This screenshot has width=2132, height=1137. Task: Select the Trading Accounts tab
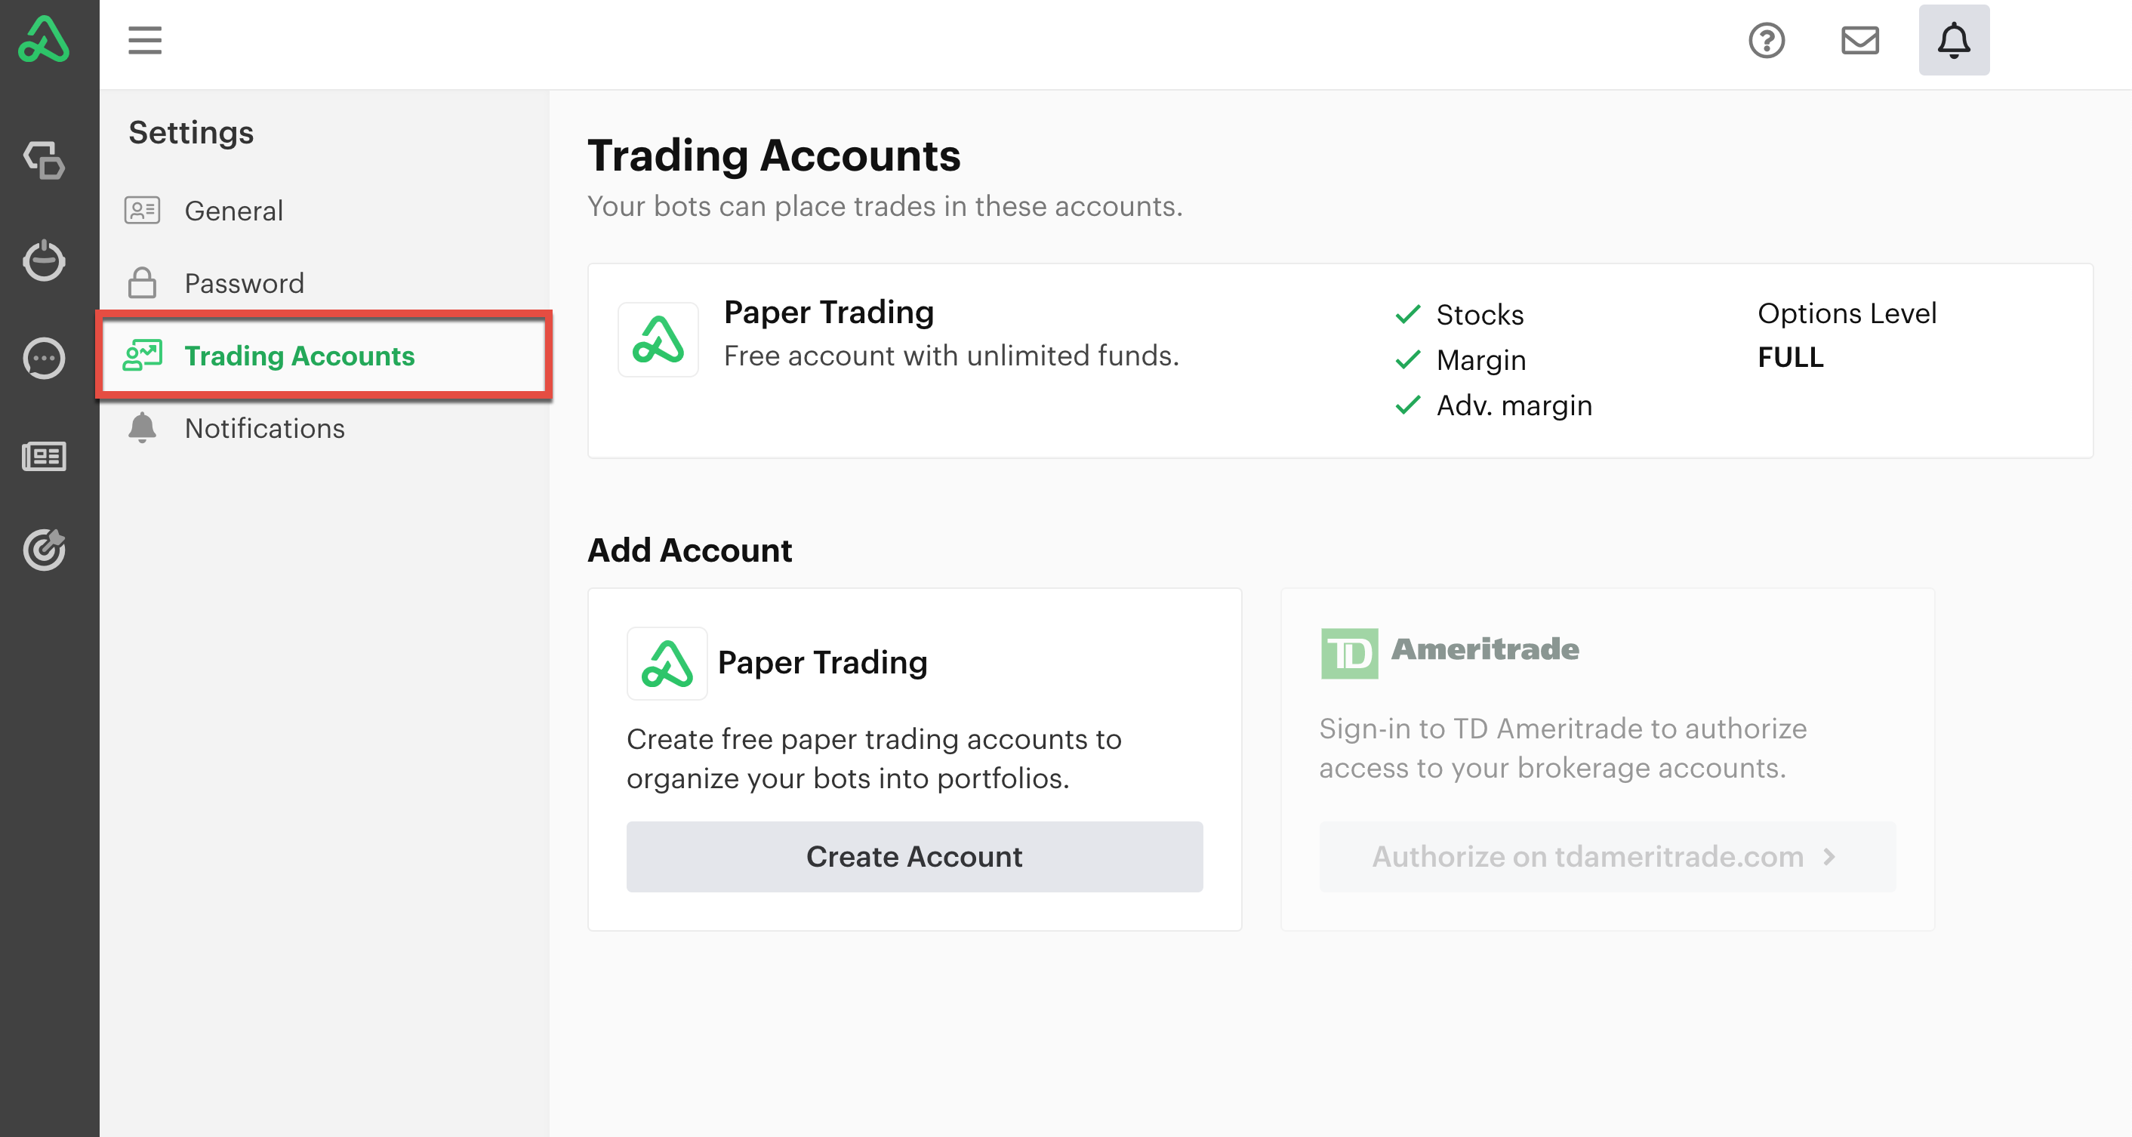(300, 356)
